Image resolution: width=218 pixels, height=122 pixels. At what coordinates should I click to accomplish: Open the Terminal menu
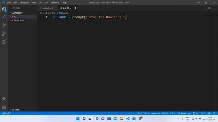tap(55, 3)
